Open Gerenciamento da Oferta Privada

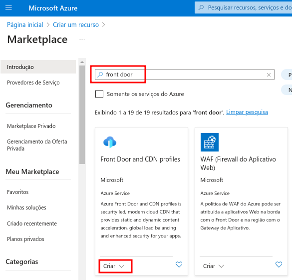(x=37, y=145)
